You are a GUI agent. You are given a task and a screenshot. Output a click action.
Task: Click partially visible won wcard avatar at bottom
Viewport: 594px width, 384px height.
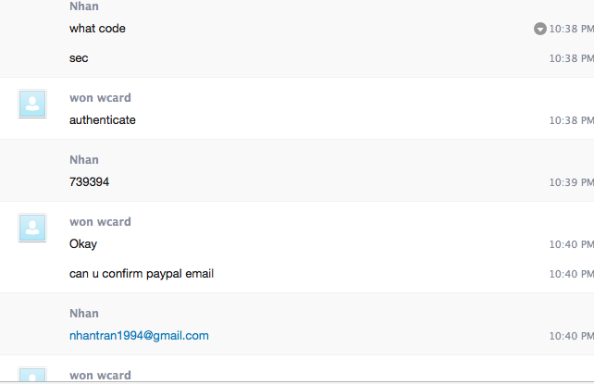[x=32, y=375]
